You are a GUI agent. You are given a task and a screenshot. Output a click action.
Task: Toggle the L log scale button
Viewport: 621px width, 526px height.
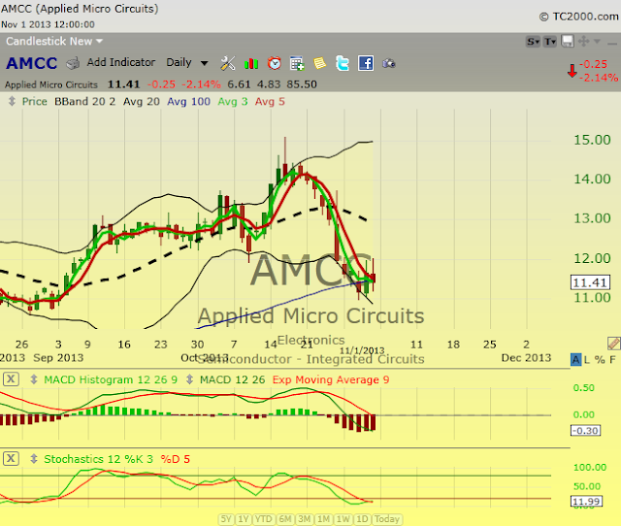[587, 360]
